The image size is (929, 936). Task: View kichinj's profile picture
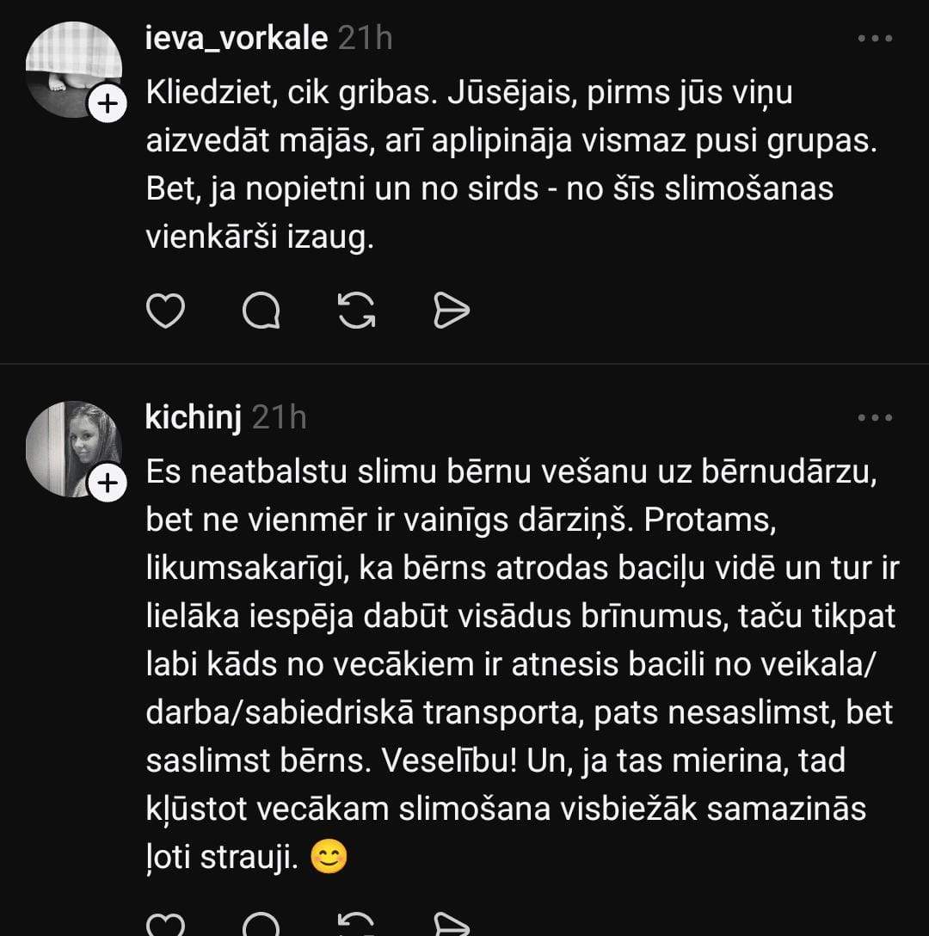(x=73, y=448)
